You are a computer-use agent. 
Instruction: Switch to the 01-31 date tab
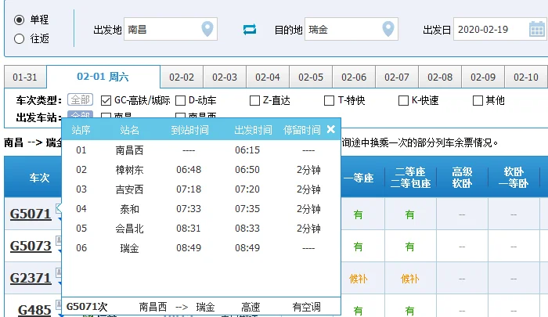25,77
